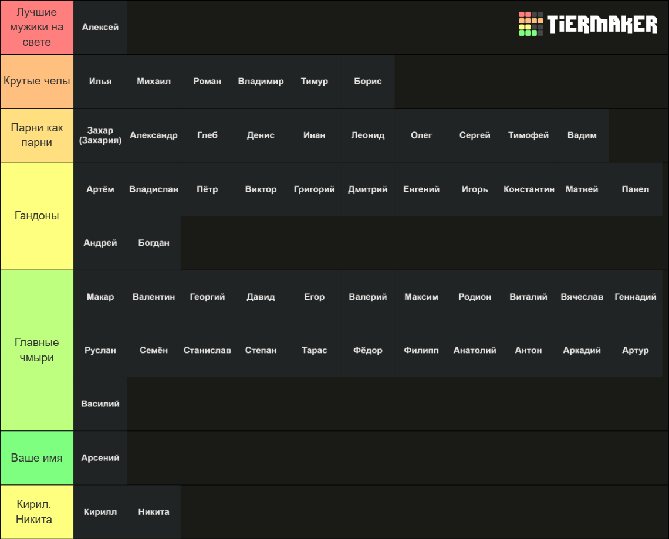Select the Константин tile
Screen dimensions: 669x539
[528, 189]
